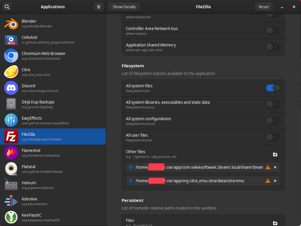The width and height of the screenshot is (301, 226).
Task: Click filesystem=host-etc label
Action: tap(141, 124)
